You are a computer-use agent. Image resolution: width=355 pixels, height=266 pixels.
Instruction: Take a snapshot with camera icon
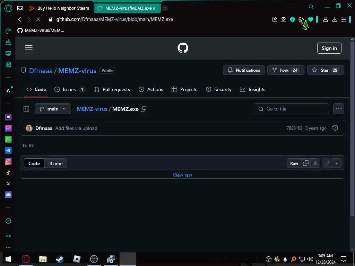click(x=283, y=19)
